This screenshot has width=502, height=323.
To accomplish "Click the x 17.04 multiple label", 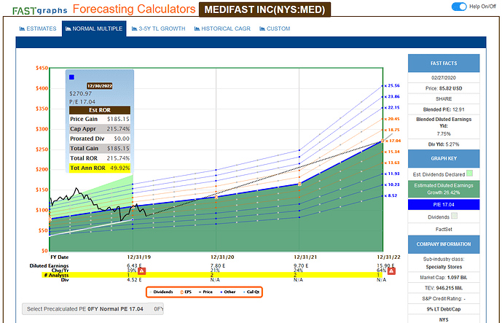I will pyautogui.click(x=393, y=141).
